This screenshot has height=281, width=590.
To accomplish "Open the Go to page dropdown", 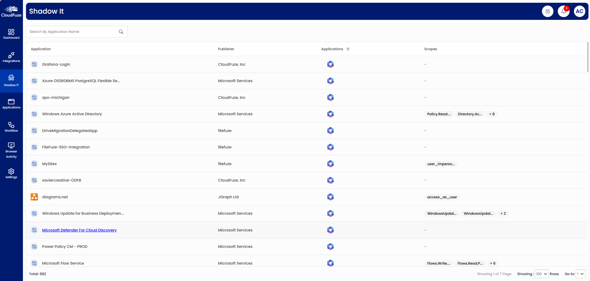I will [x=580, y=274].
